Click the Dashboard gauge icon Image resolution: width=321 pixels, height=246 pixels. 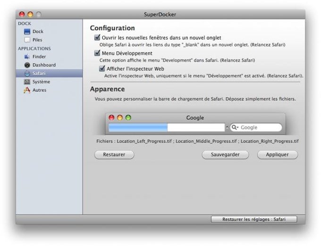(27, 65)
